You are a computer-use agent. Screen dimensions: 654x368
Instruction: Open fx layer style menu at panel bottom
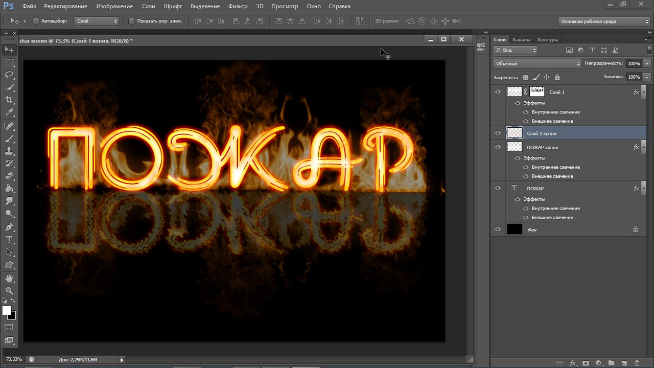(573, 363)
